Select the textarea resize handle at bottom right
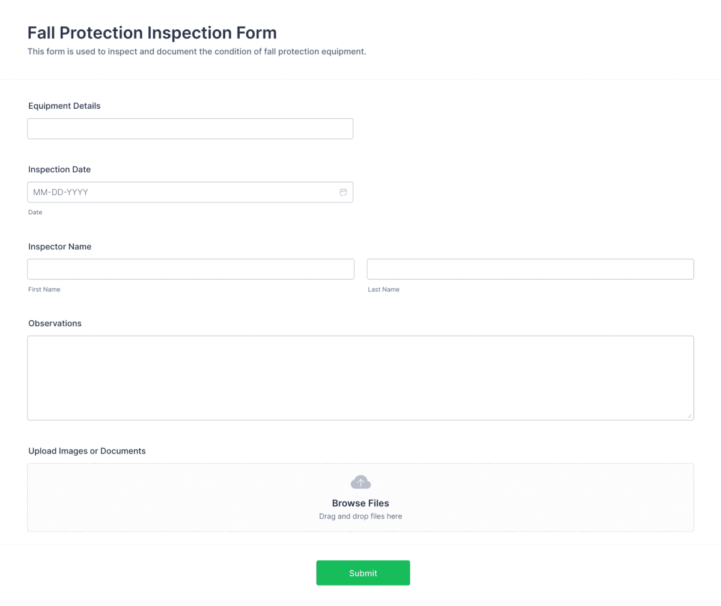721x606 pixels. coord(690,416)
